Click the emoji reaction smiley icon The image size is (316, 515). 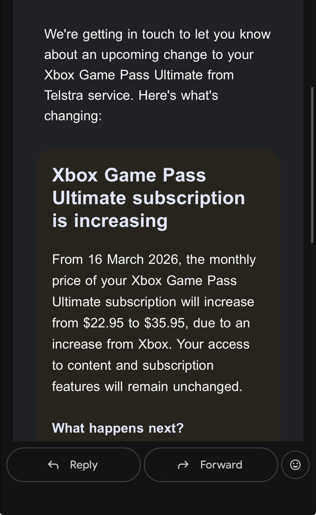pos(295,465)
